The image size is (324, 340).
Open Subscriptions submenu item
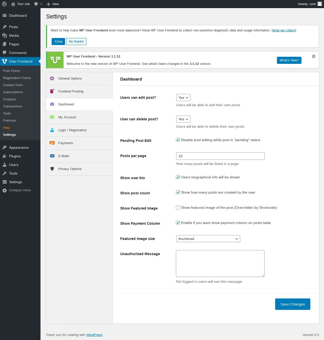tap(13, 92)
